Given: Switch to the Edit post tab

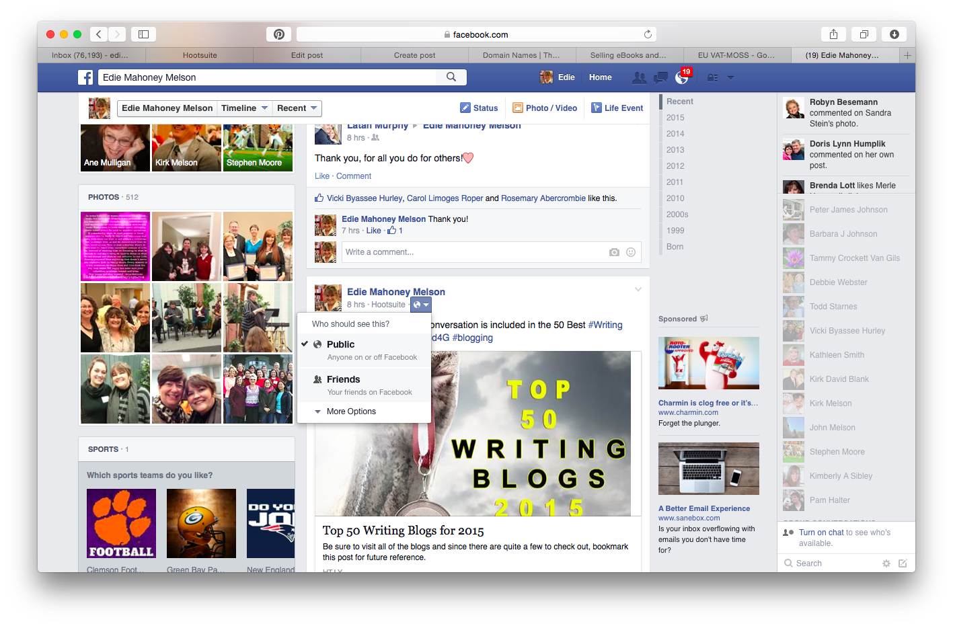Looking at the screenshot, I should click(307, 55).
